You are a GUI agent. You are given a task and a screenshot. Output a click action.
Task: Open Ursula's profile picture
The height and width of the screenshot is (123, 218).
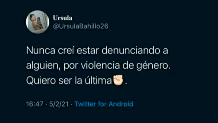(x=38, y=22)
